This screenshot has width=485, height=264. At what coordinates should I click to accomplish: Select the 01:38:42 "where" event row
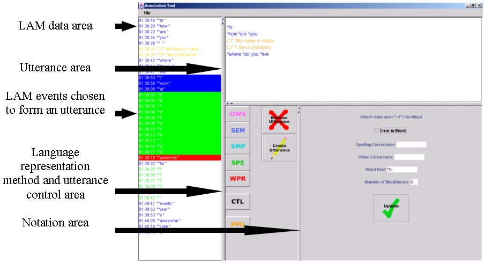(180, 61)
